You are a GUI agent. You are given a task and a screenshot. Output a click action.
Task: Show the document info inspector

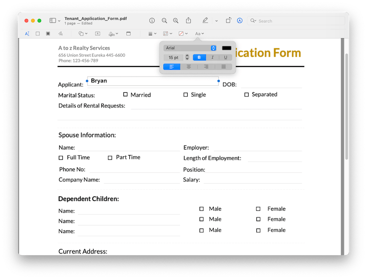pyautogui.click(x=152, y=21)
